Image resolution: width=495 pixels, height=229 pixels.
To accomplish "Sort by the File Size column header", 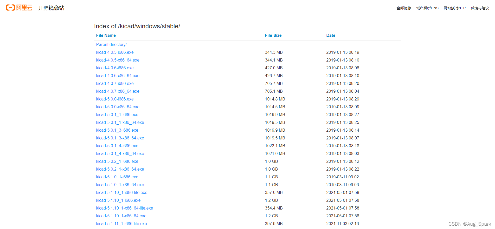I will tap(273, 35).
